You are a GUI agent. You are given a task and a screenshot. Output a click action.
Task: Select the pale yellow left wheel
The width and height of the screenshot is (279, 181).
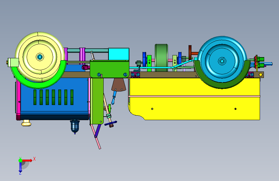coord(40,57)
